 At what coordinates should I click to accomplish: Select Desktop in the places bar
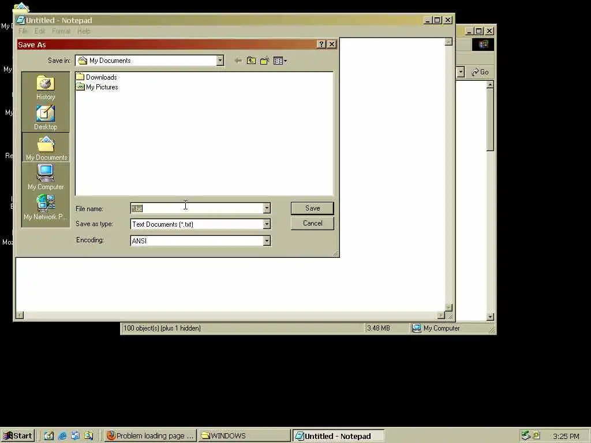pyautogui.click(x=46, y=118)
